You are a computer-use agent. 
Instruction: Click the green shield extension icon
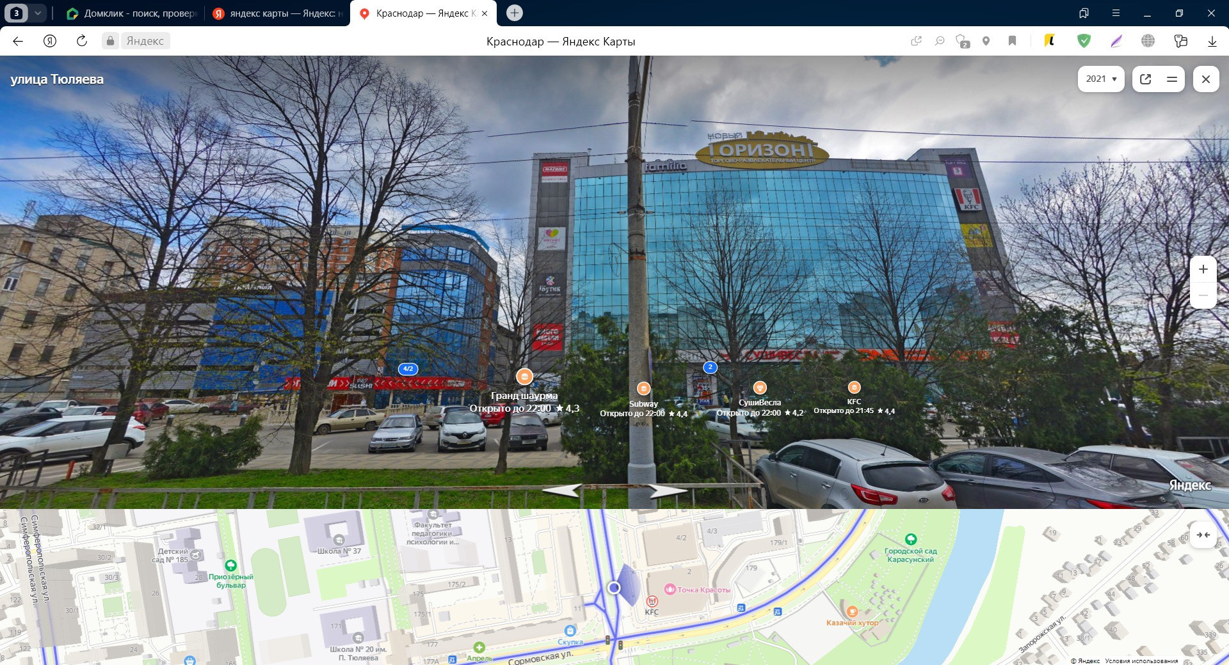1084,41
